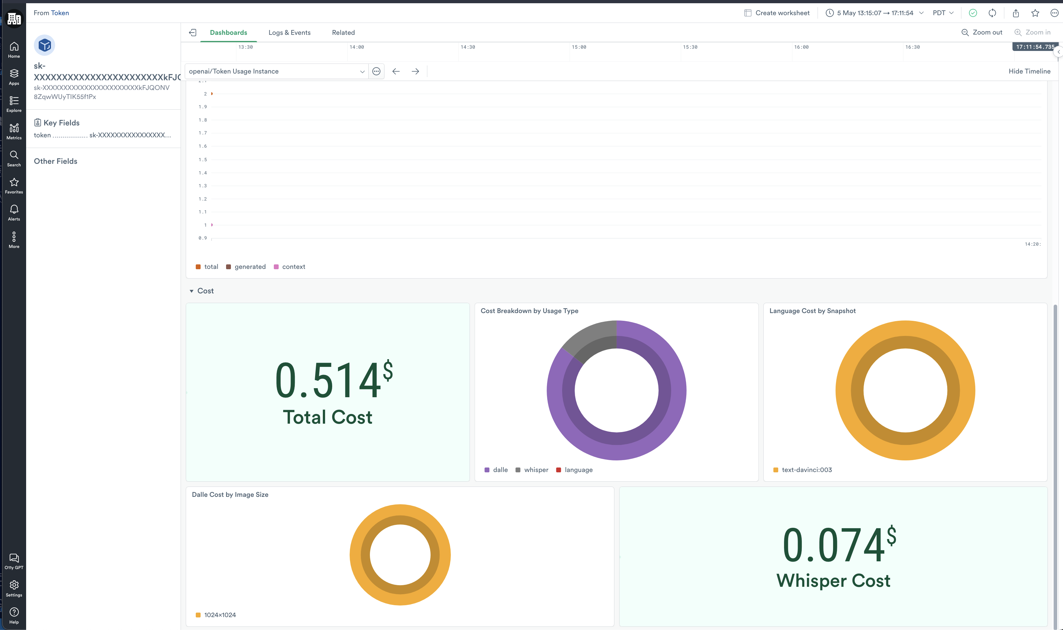Follow the Token breadcrumb link
The width and height of the screenshot is (1063, 630).
60,13
